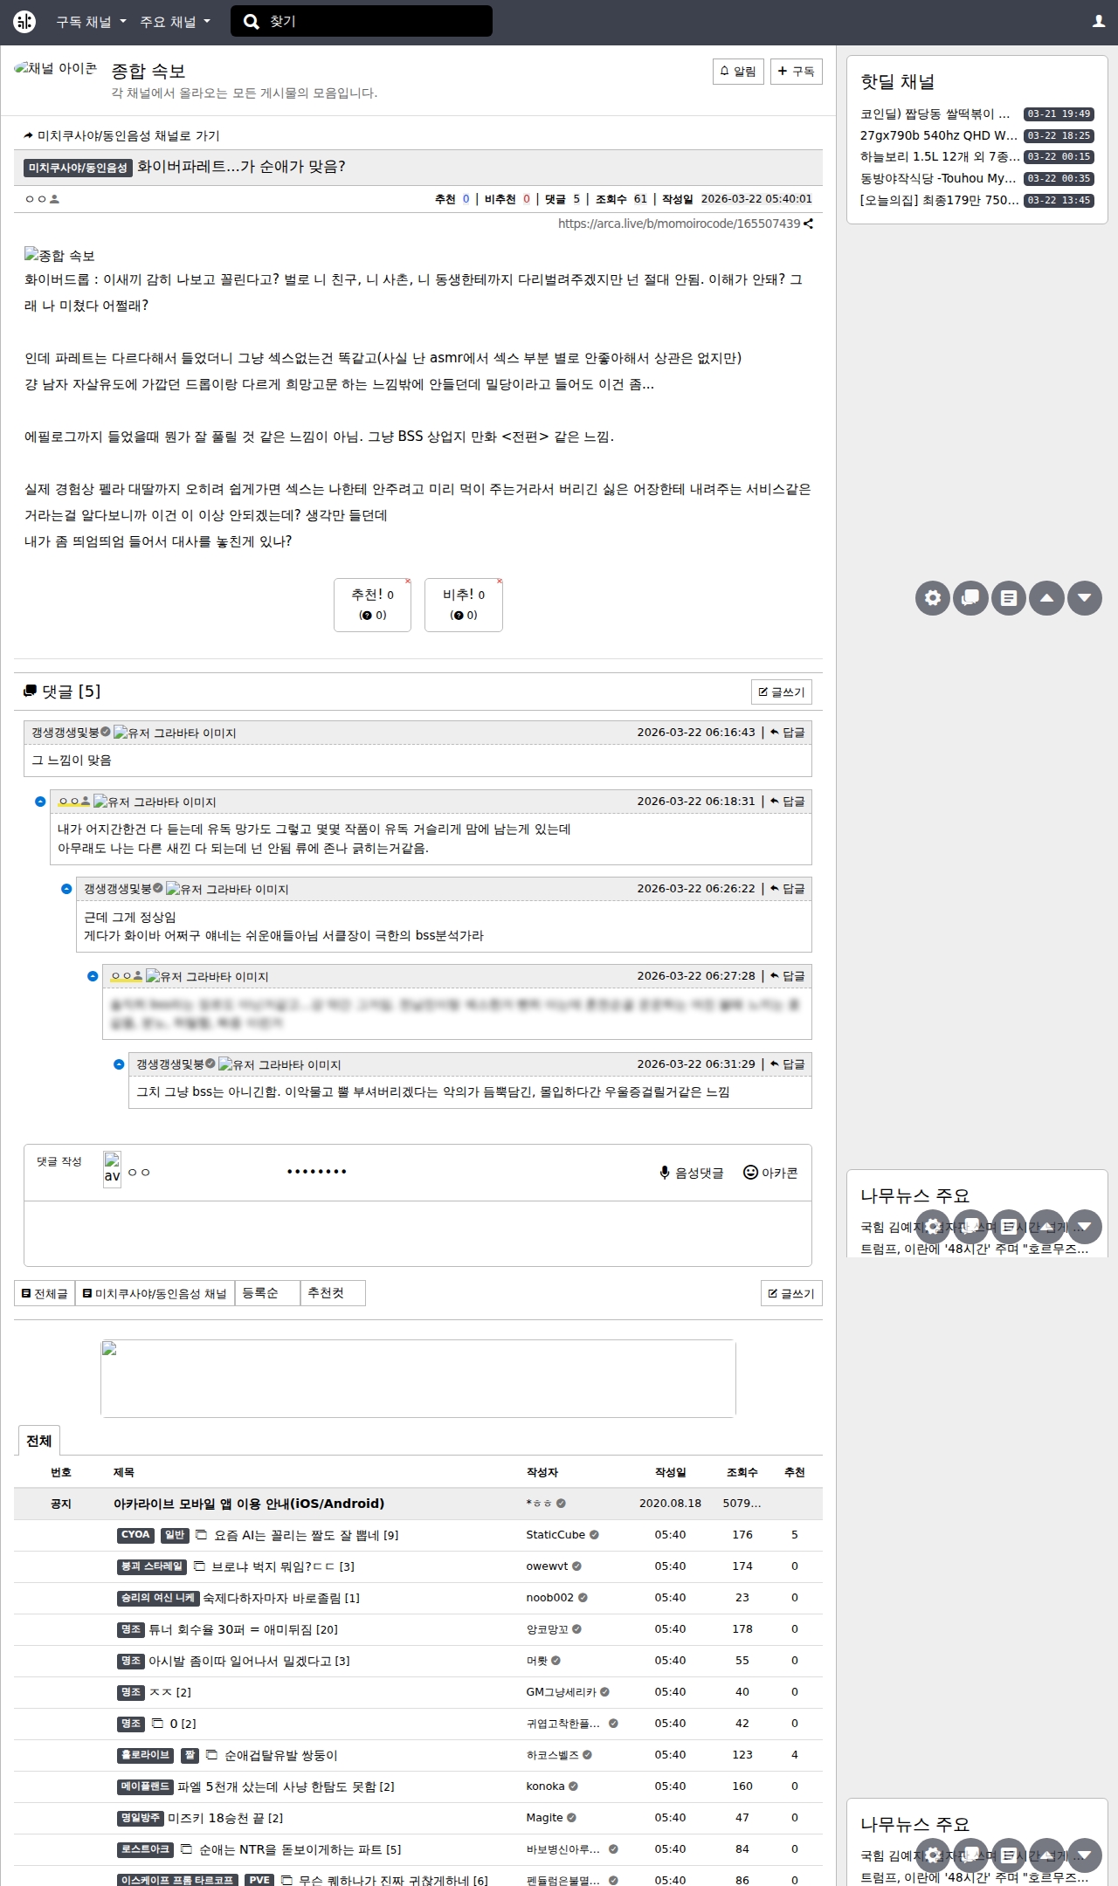Click the floating scroll-up arrow level with 비추! button

(1046, 598)
